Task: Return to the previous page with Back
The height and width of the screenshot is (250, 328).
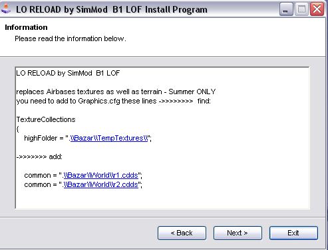Action: point(182,233)
